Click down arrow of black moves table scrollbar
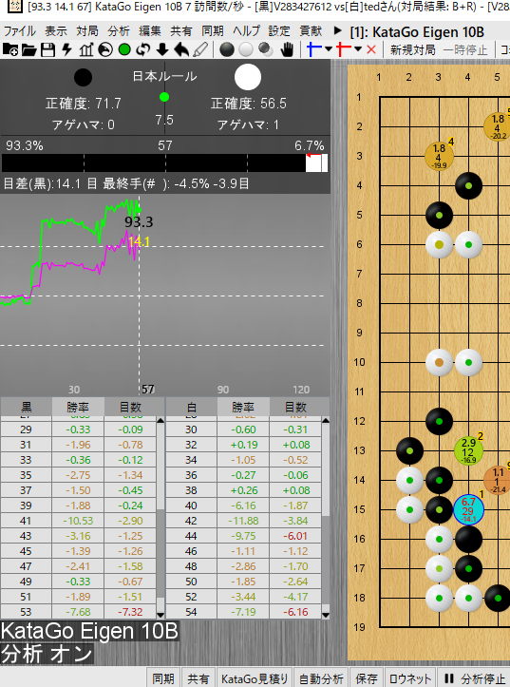The image size is (510, 687). (161, 615)
